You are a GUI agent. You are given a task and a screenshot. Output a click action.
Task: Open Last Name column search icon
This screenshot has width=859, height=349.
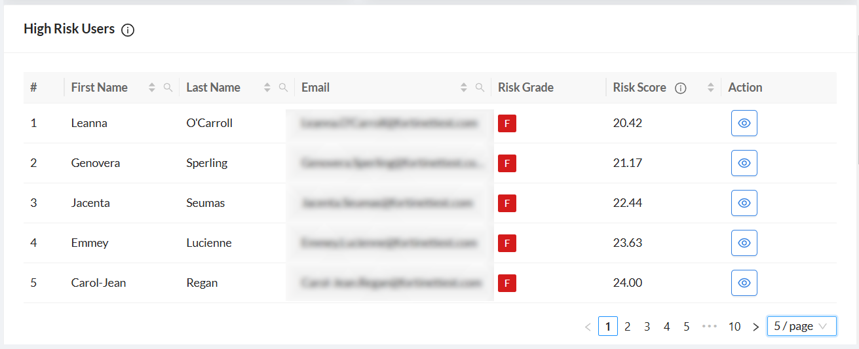pos(284,87)
